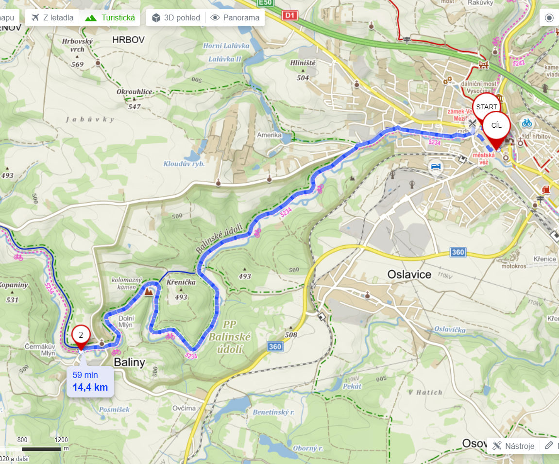
Task: Click the 59 min 14,4 km route info bubble
Action: (90, 381)
